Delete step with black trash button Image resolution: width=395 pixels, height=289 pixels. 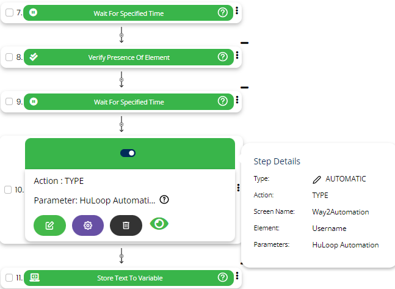point(126,225)
